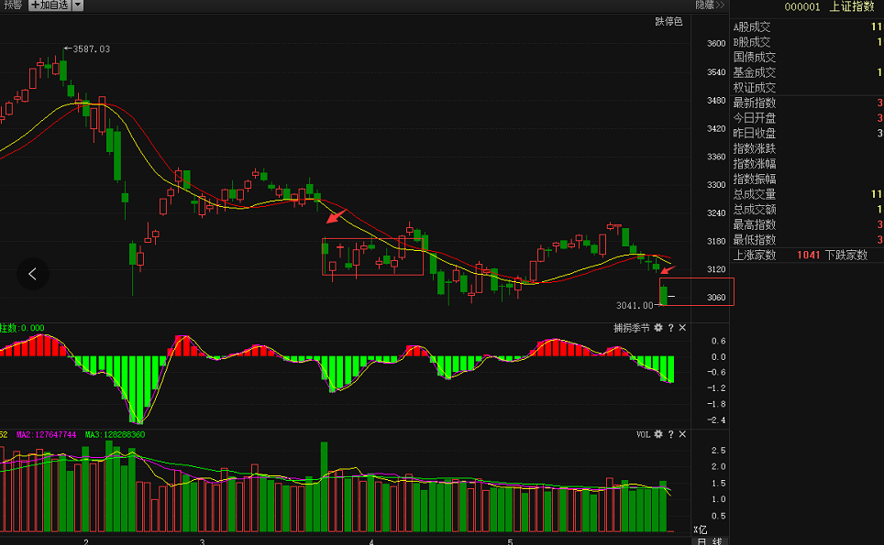This screenshot has height=545, width=884.
Task: Expand the dropdown arrow beside 加自选
Action: tap(77, 5)
